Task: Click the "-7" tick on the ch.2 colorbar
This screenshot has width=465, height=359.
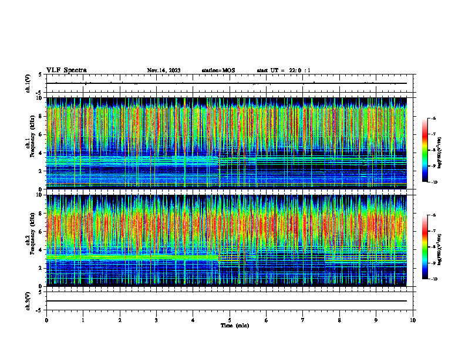Action: coord(433,231)
